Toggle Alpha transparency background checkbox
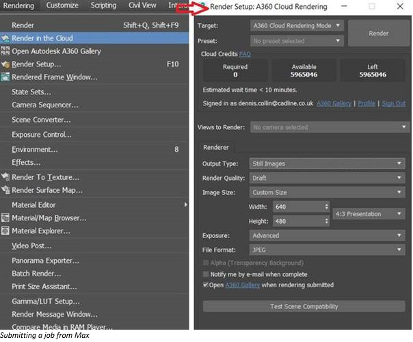Screen dimensions: 413x342 [206, 263]
